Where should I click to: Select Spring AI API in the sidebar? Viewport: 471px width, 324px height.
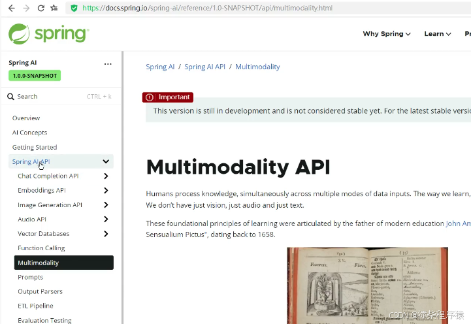click(31, 161)
